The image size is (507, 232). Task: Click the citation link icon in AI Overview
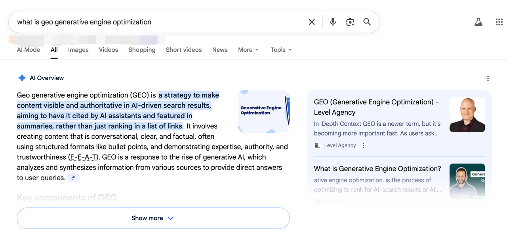pos(73,177)
